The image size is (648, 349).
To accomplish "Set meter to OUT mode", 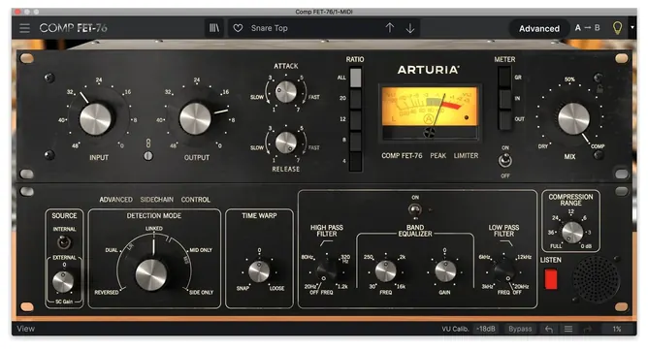I will pos(504,120).
